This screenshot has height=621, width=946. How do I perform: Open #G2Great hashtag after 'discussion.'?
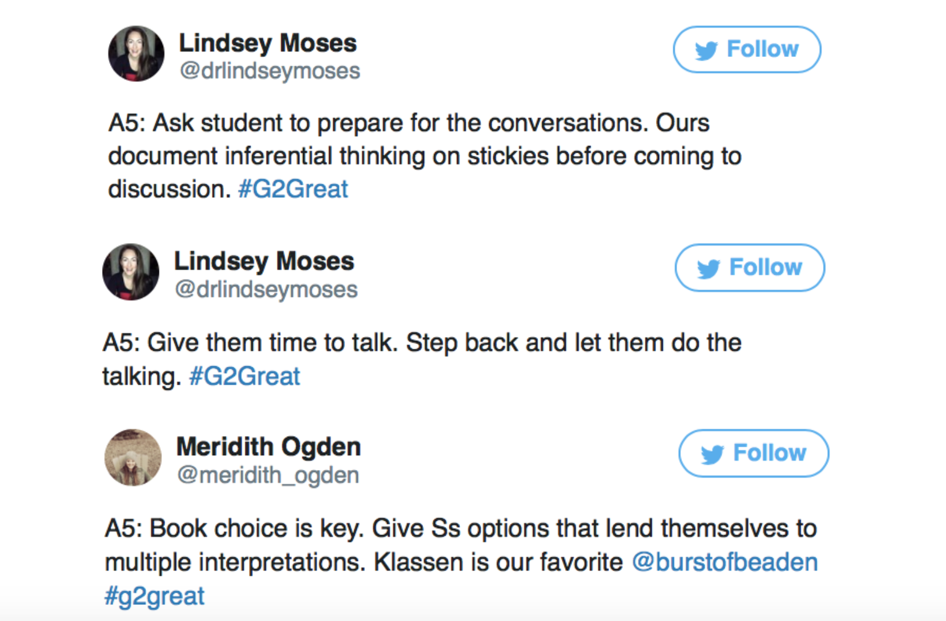(x=293, y=189)
